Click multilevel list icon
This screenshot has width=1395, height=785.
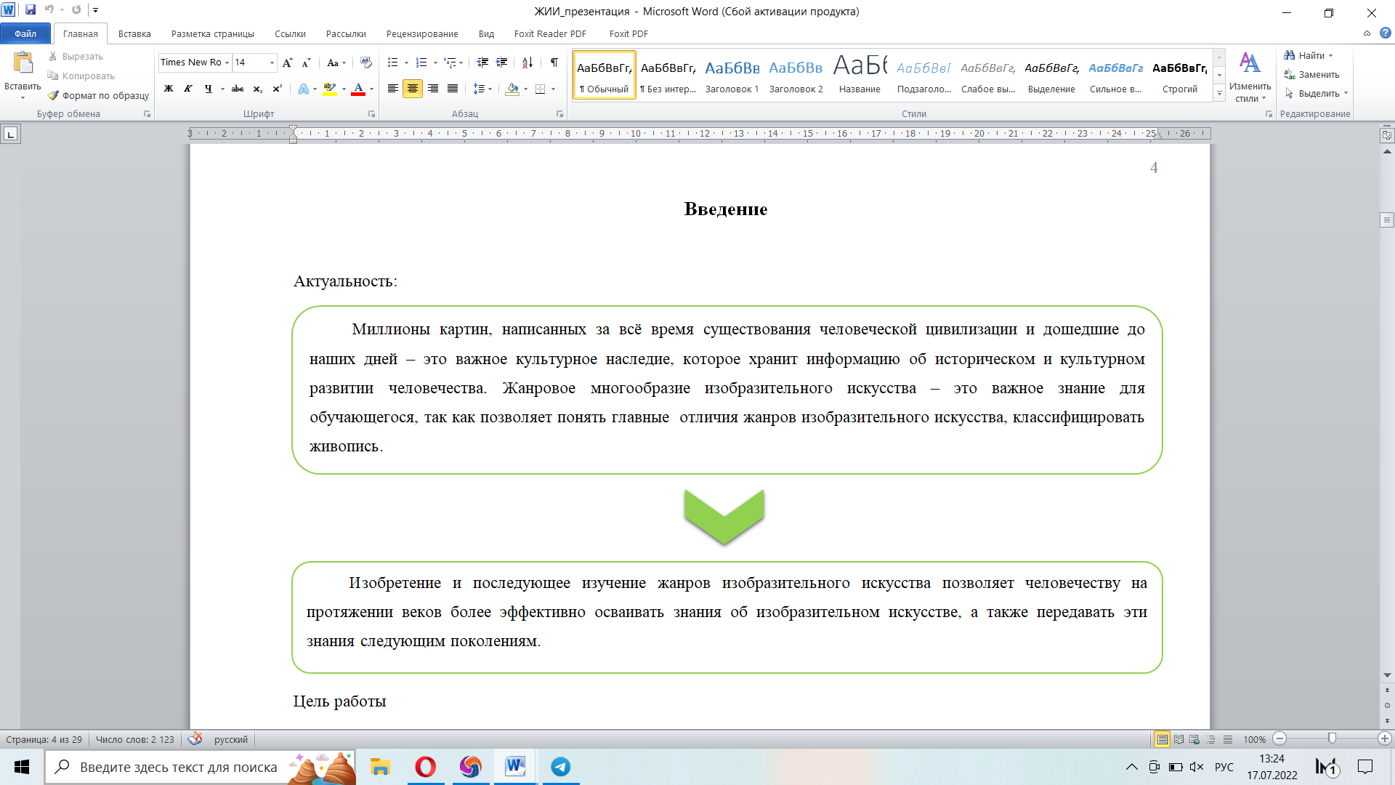(450, 63)
